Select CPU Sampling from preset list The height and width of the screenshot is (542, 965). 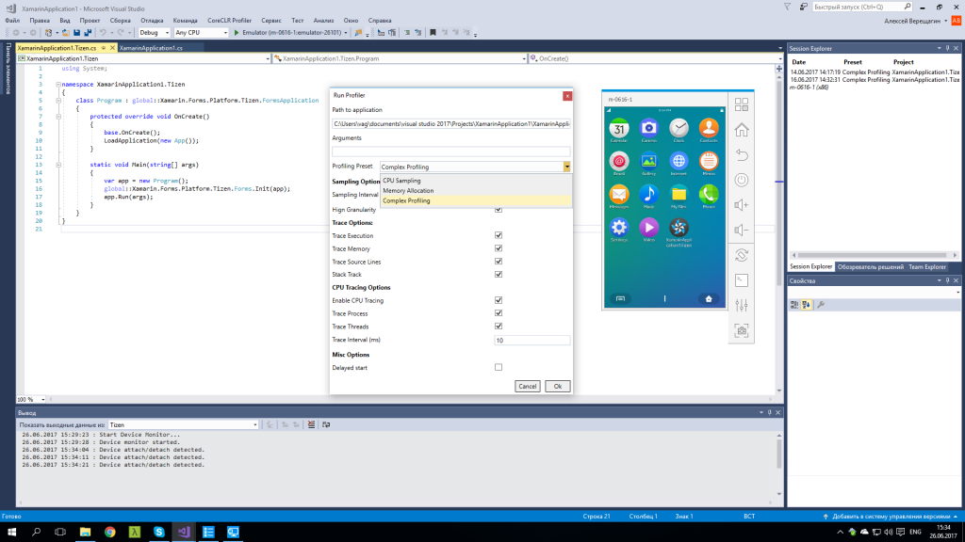coord(476,181)
